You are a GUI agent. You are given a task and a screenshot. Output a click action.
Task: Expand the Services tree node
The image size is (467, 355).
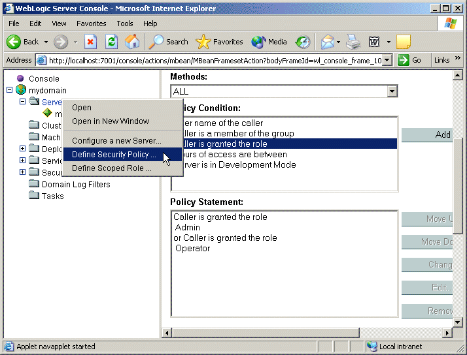click(x=22, y=160)
